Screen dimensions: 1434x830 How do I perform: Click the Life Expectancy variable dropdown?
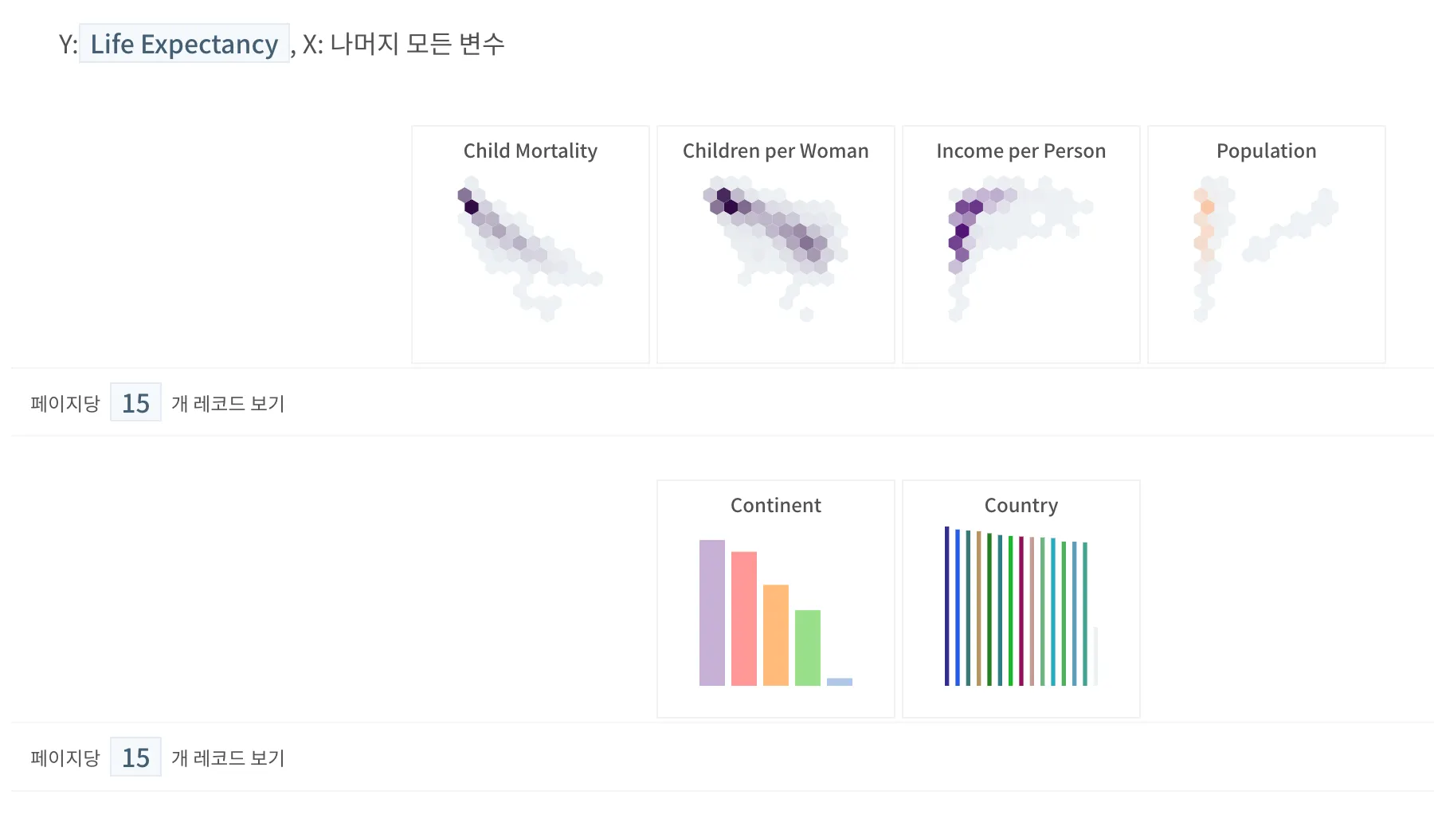184,44
